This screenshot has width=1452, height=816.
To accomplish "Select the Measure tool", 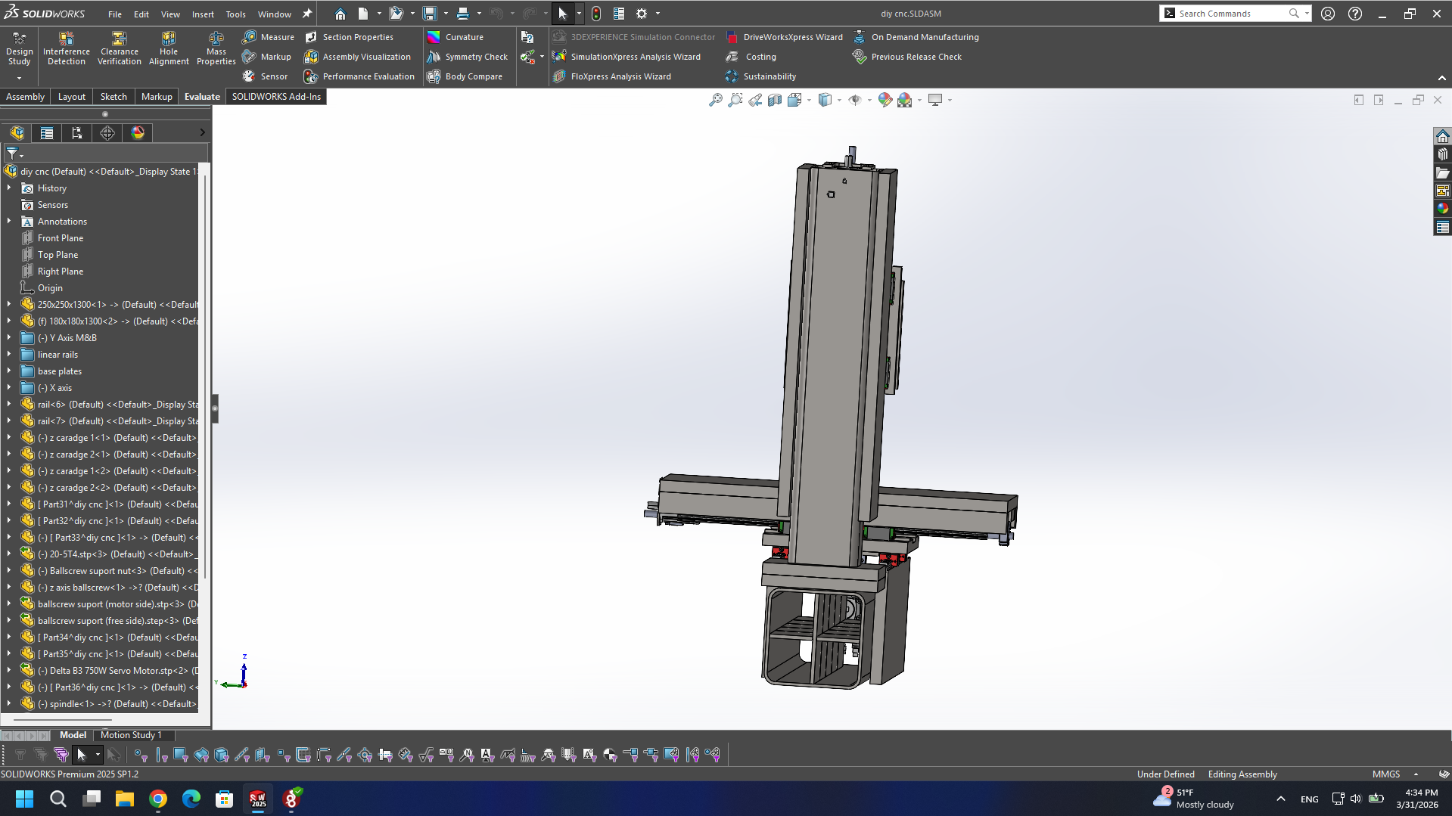I will [x=269, y=37].
